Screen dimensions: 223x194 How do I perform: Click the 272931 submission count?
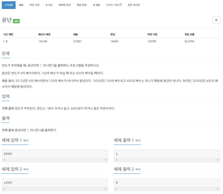(x=77, y=41)
